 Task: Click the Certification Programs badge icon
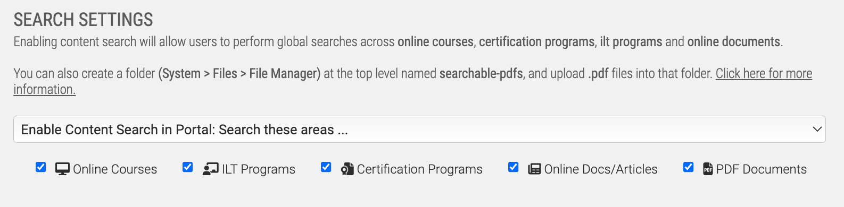click(347, 169)
